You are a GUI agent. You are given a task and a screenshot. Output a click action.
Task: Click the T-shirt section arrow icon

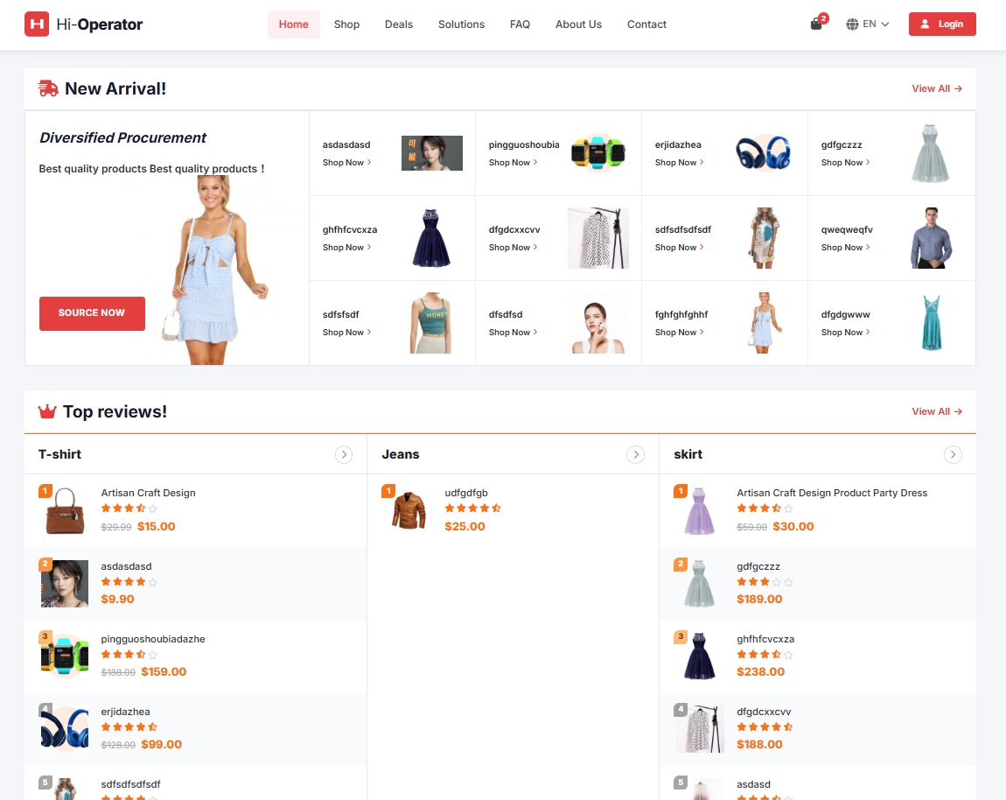click(x=344, y=454)
